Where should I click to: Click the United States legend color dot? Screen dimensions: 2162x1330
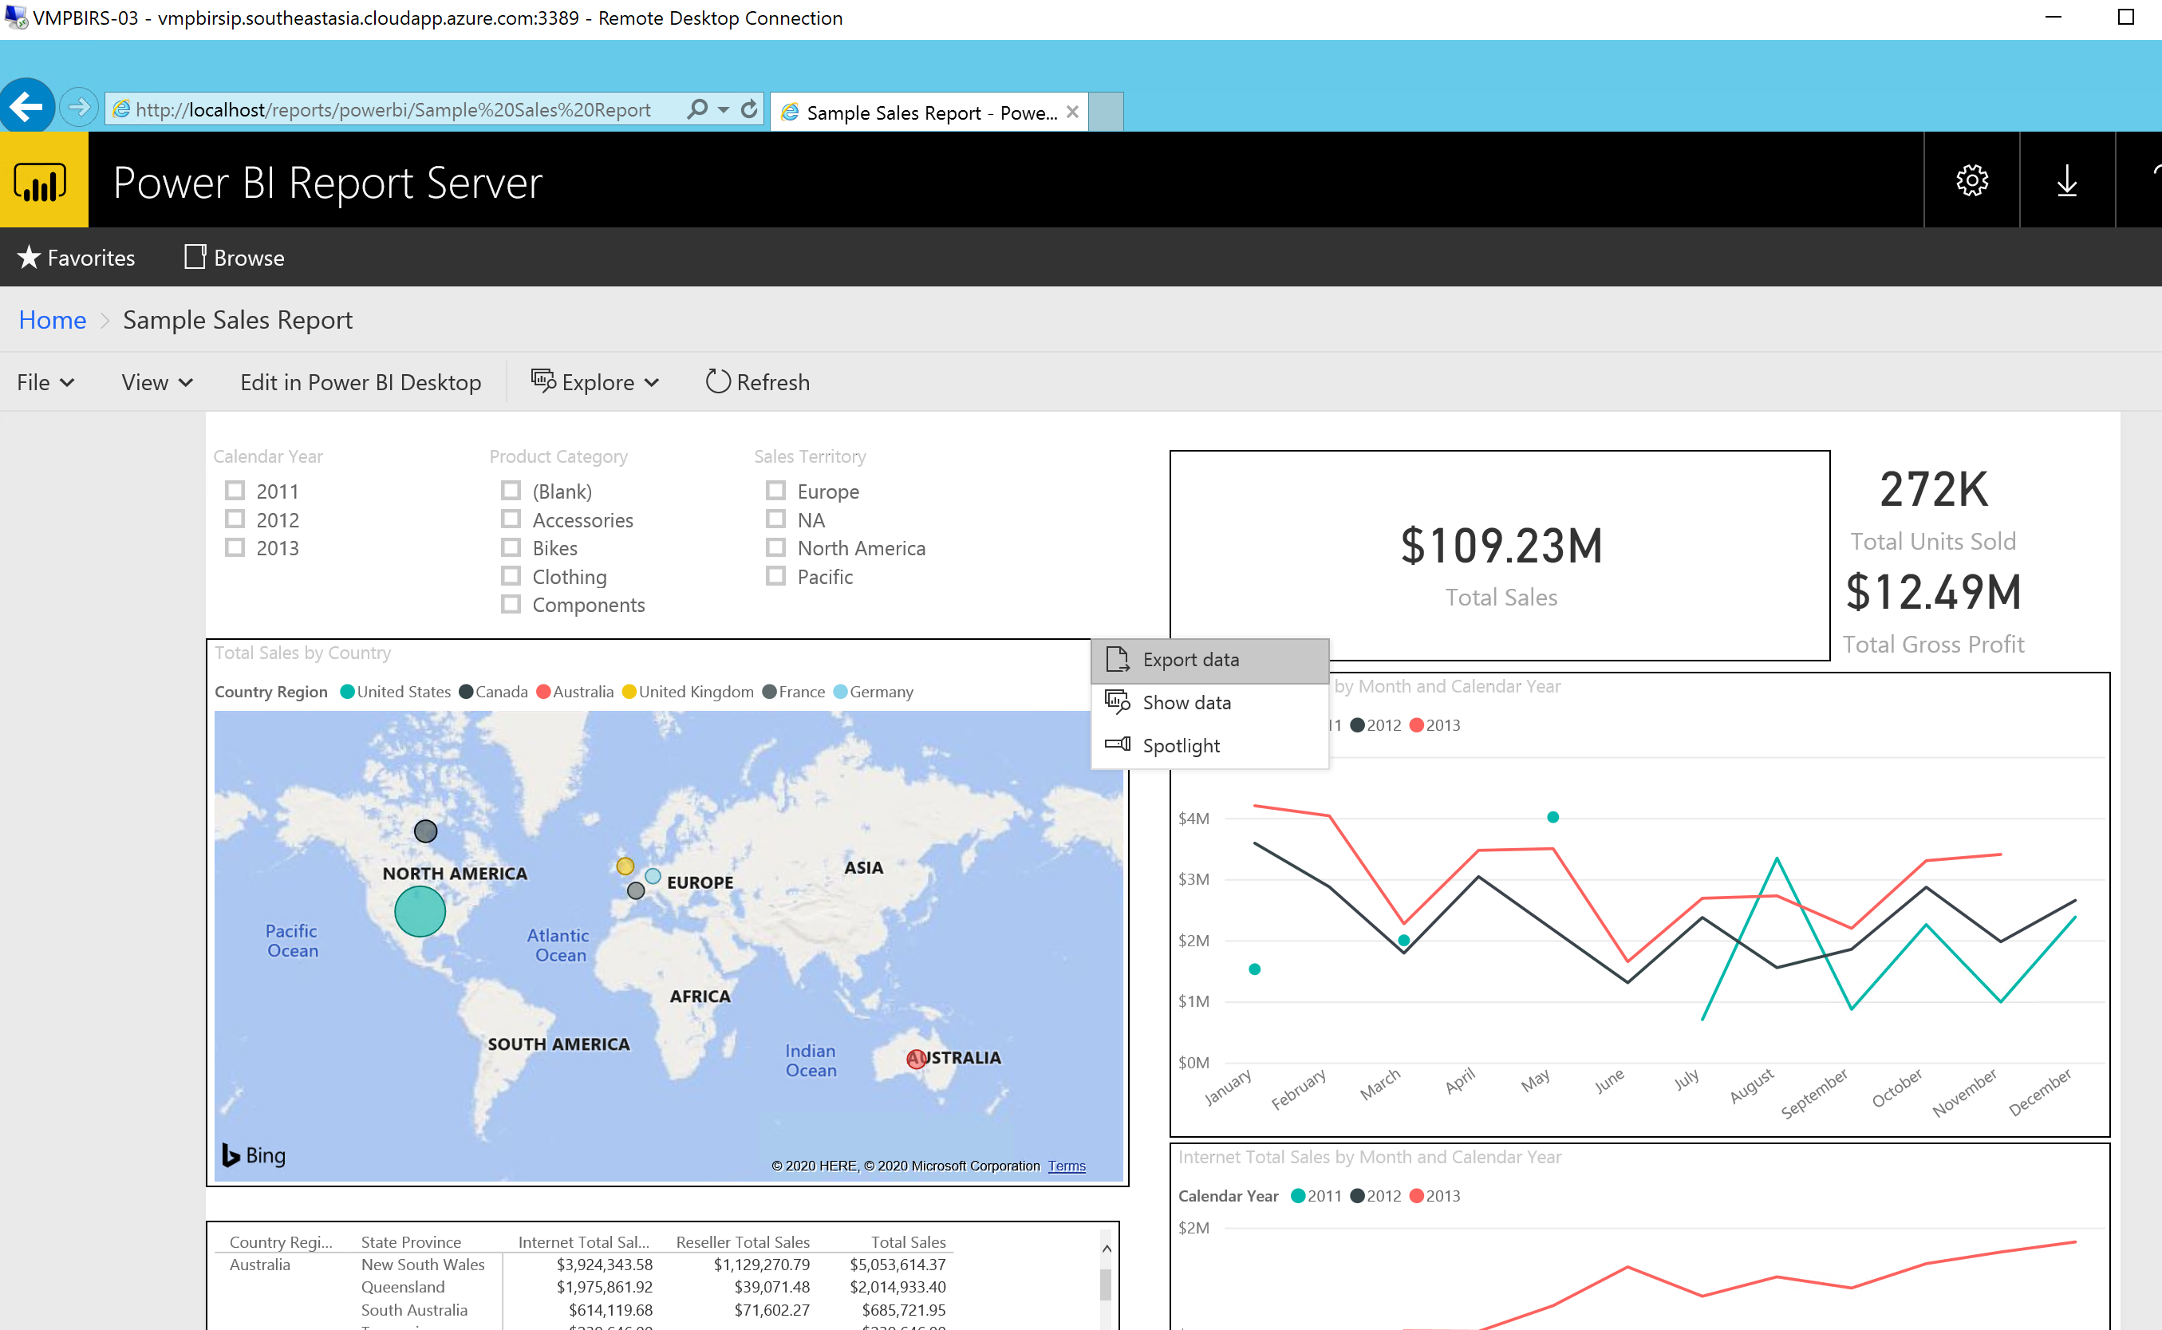click(346, 692)
